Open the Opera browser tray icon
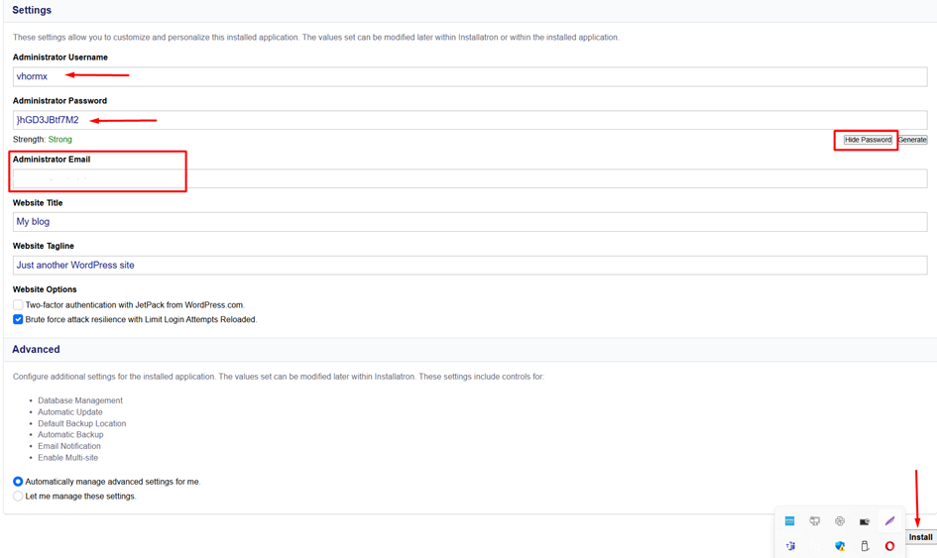 (x=889, y=546)
